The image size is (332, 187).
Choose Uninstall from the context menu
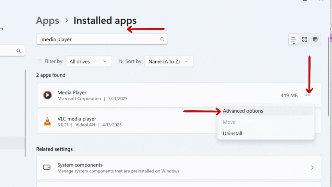tap(266, 133)
